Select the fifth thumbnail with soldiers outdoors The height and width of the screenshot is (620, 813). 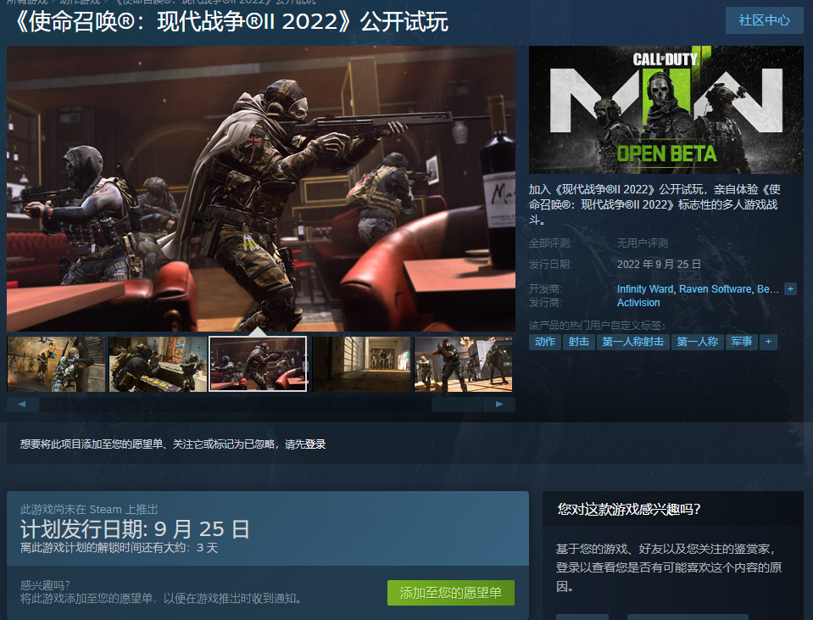[463, 364]
